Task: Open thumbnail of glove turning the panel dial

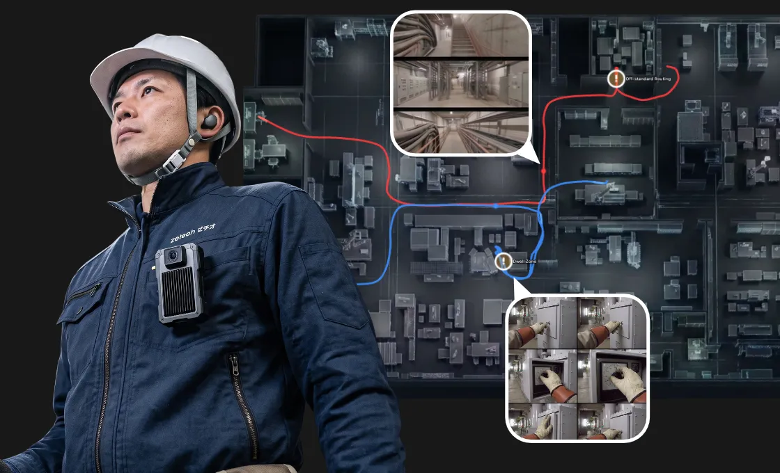Action: click(612, 376)
